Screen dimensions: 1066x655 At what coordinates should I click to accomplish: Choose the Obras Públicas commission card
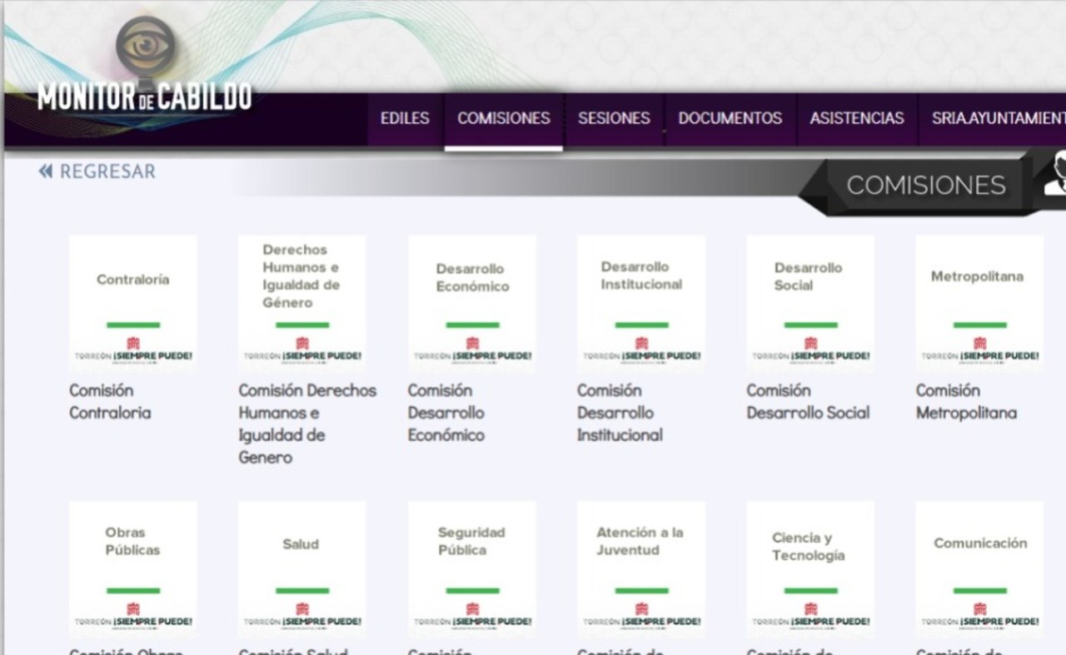pos(132,568)
